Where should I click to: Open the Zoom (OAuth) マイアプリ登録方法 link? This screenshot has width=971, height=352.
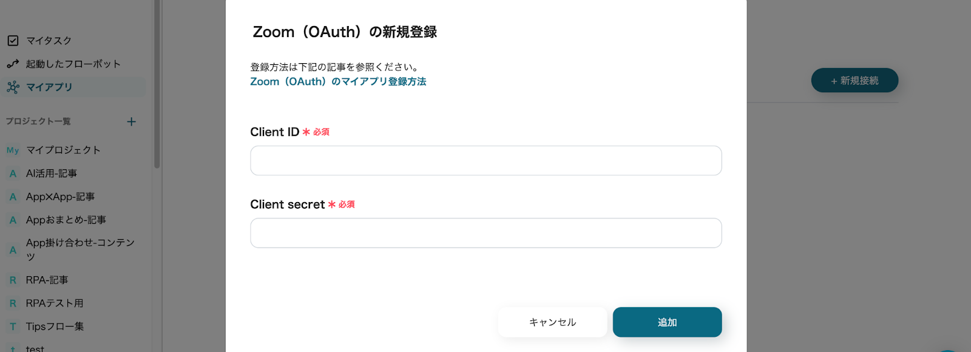(338, 81)
